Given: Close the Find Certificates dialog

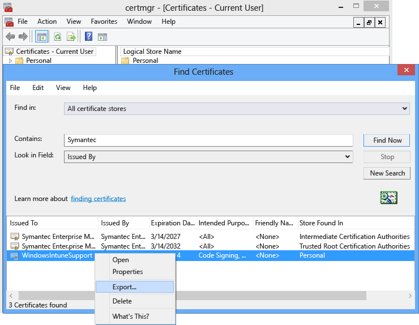Looking at the screenshot, I should tap(406, 70).
